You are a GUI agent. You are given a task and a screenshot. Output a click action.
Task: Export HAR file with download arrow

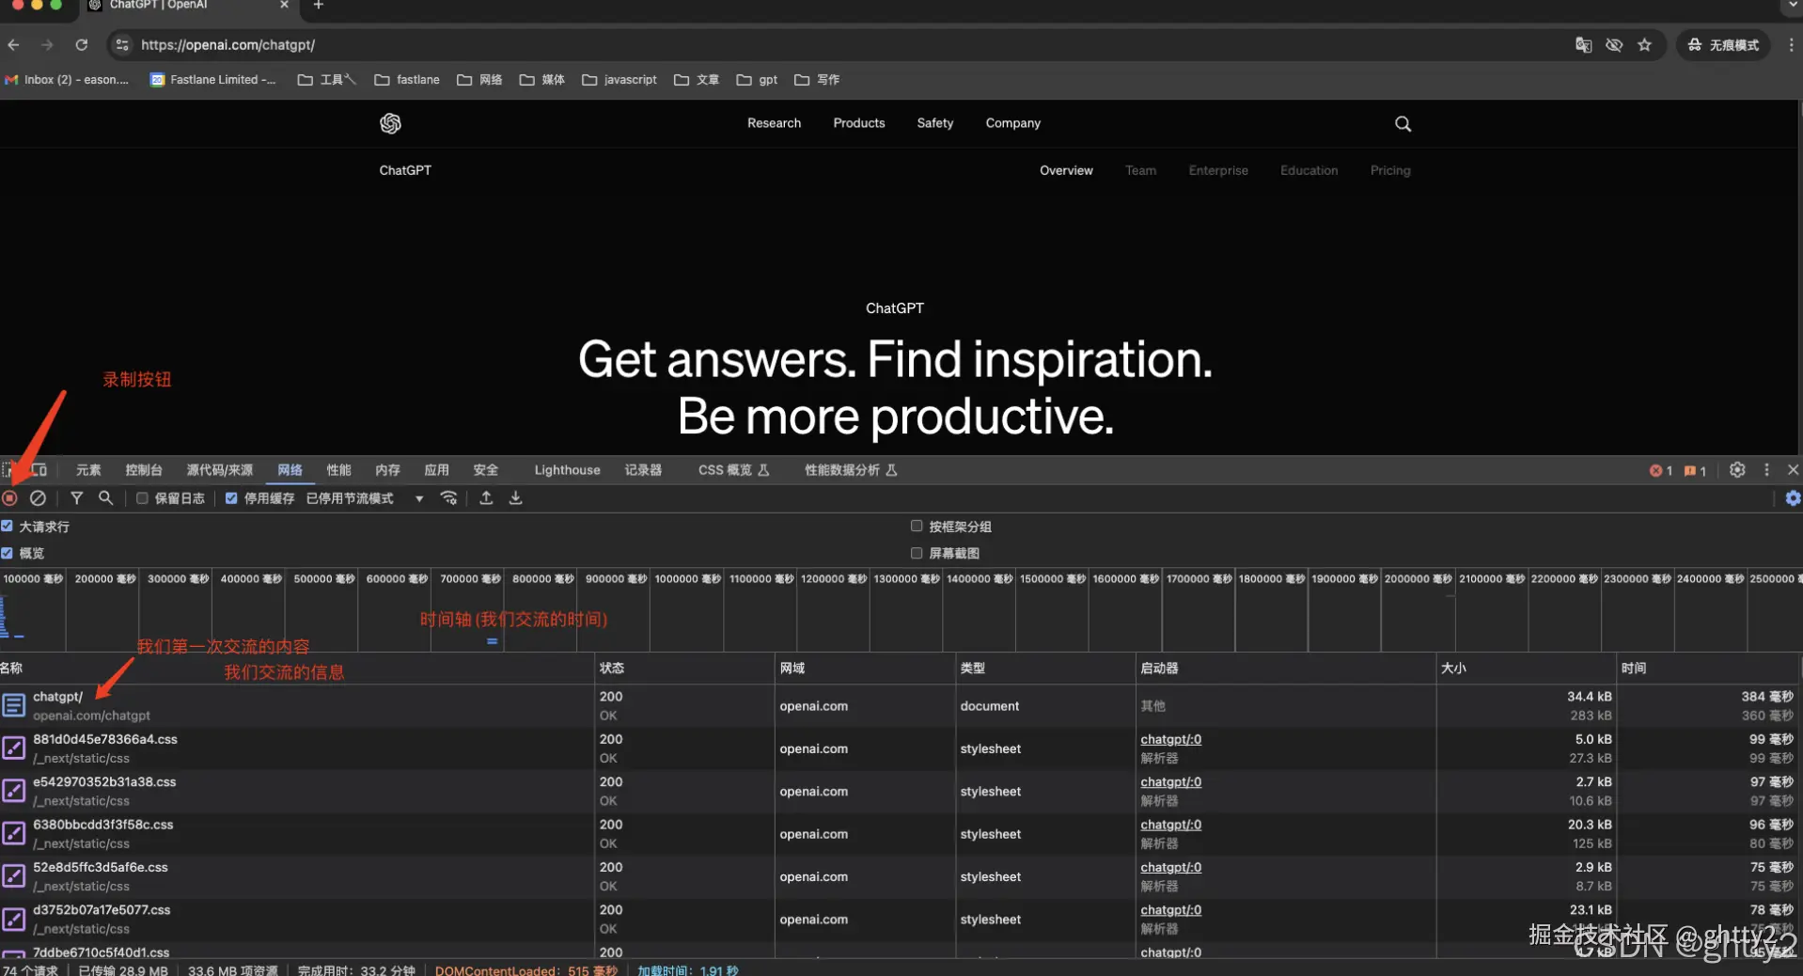[x=516, y=498]
